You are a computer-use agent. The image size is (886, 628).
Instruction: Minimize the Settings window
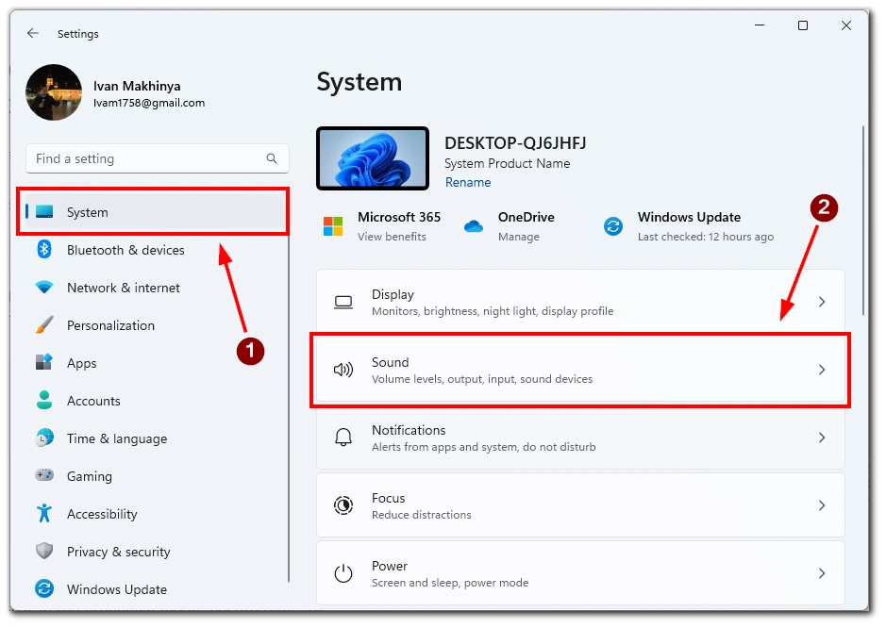point(760,25)
